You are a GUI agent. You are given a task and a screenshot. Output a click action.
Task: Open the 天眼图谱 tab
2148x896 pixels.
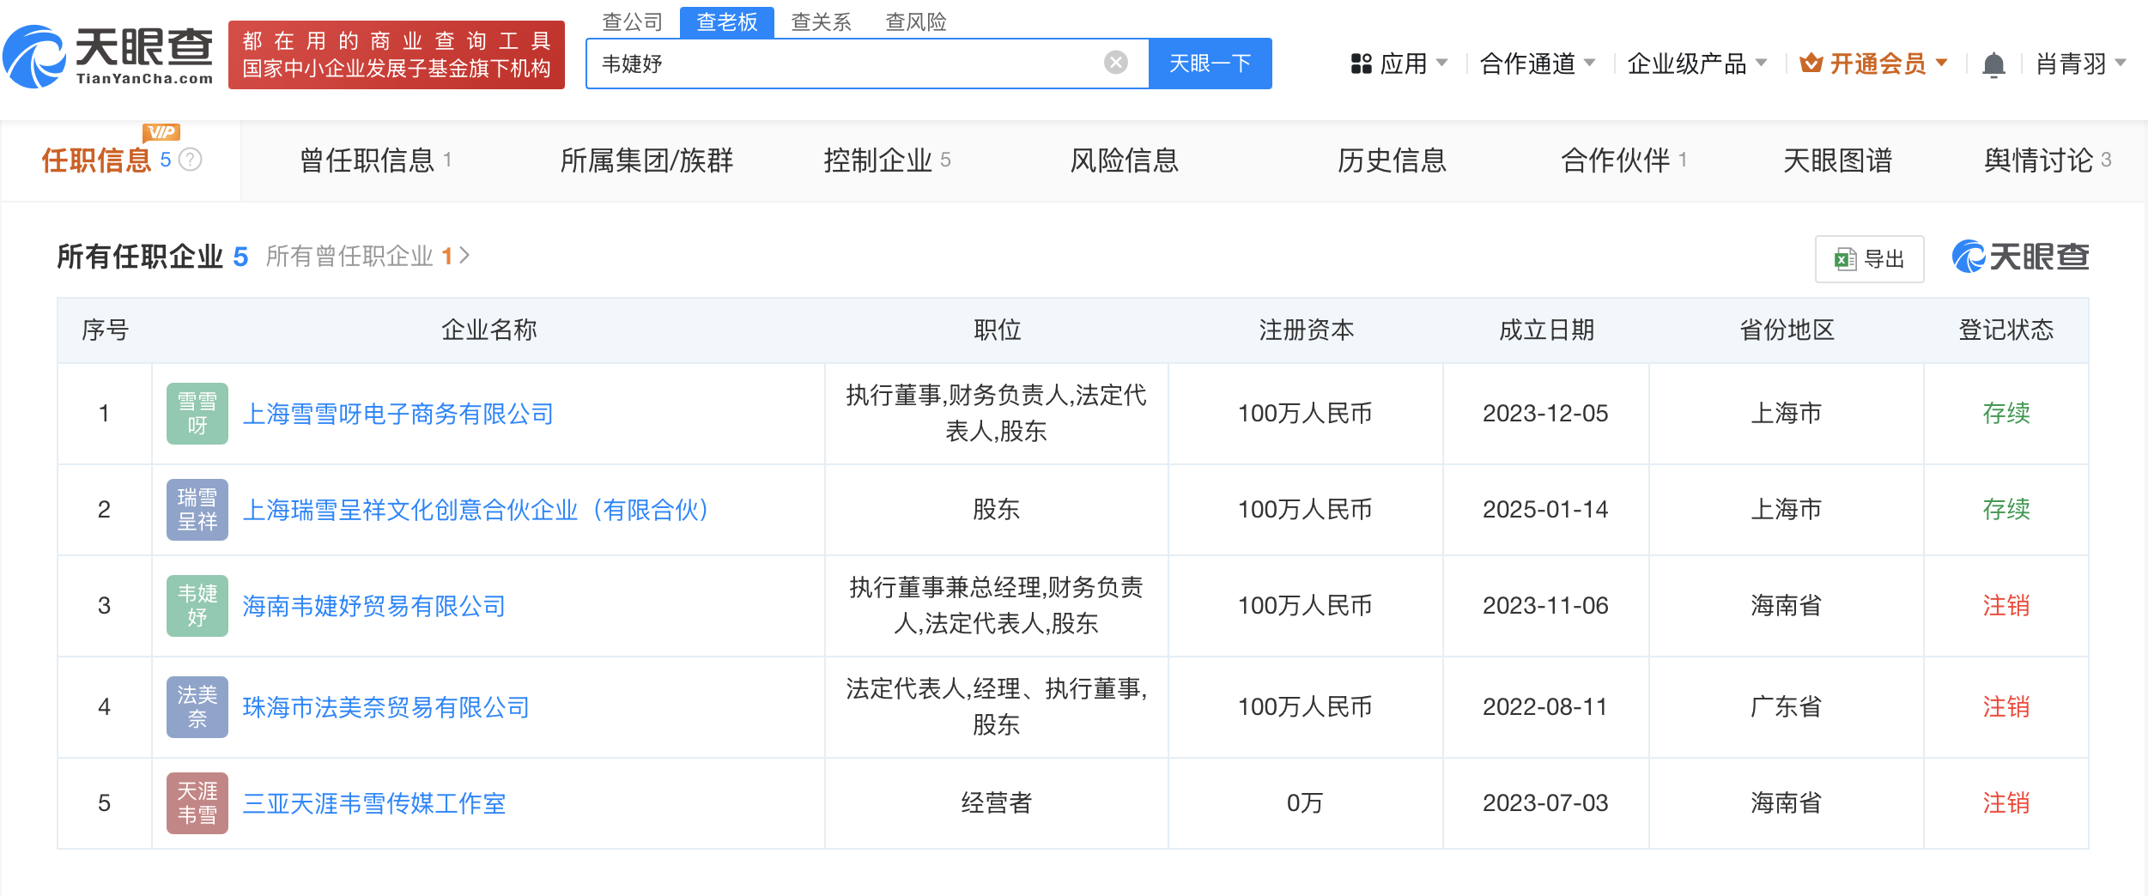[x=1838, y=160]
